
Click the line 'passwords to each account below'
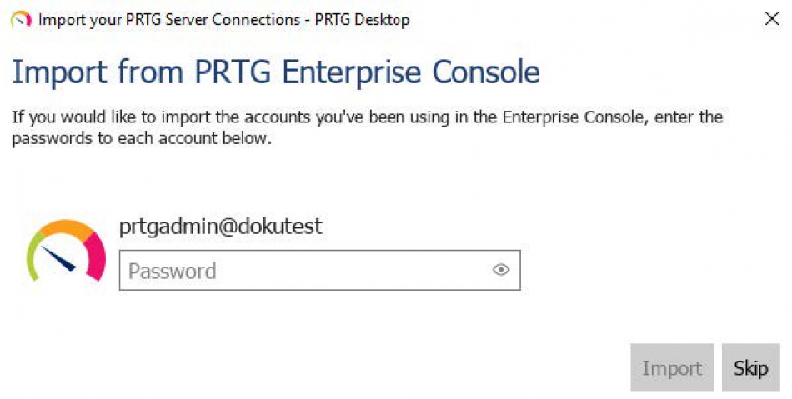point(142,138)
